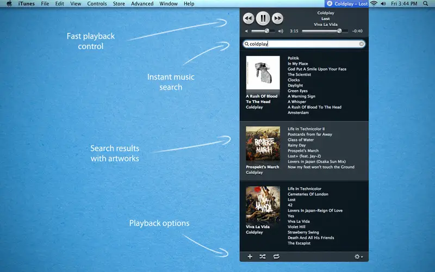Toggle repeat playback

tap(276, 256)
